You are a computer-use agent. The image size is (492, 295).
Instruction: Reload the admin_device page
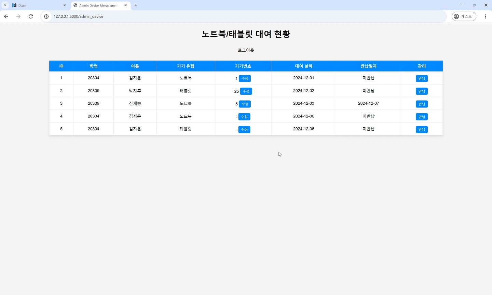(31, 16)
